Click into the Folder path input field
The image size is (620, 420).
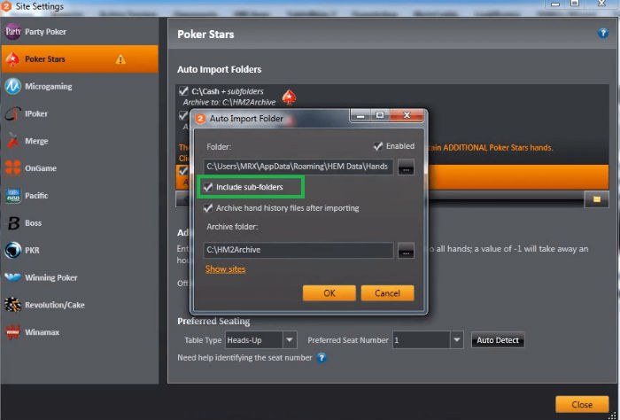[298, 167]
